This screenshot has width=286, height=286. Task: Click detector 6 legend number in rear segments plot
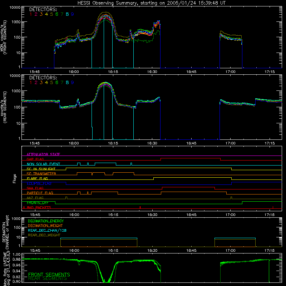click(57, 83)
